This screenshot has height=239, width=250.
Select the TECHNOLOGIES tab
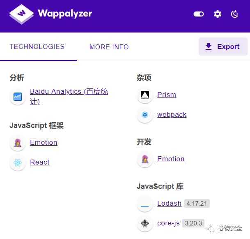[x=37, y=46]
